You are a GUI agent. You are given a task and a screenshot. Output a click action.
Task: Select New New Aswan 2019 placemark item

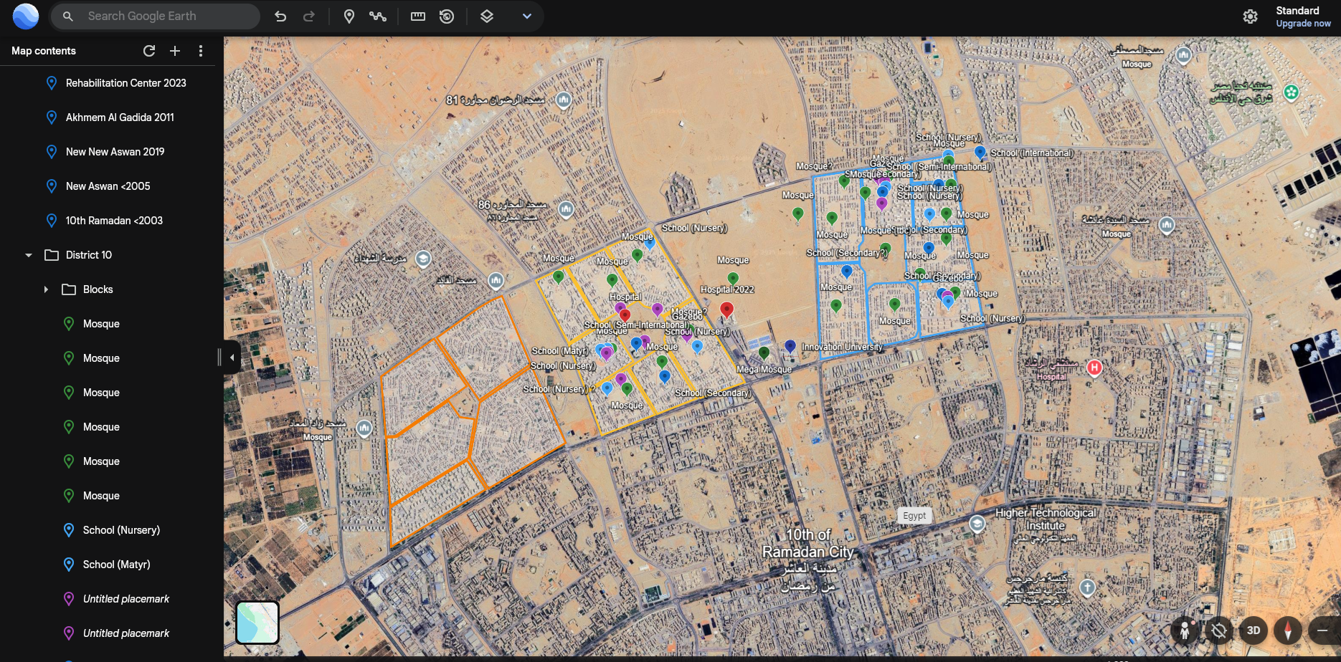pos(115,152)
